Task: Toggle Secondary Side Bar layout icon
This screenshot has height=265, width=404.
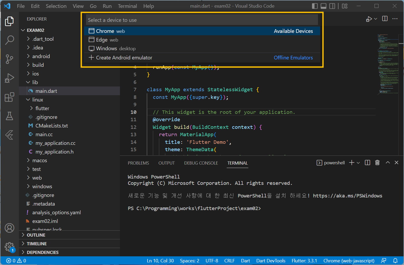Action: pyautogui.click(x=332, y=6)
